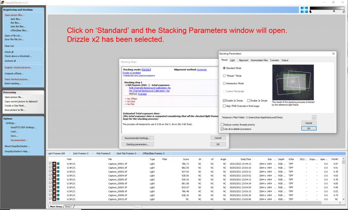Go to the Output tab
The height and width of the screenshot is (210, 348).
[x=285, y=60]
